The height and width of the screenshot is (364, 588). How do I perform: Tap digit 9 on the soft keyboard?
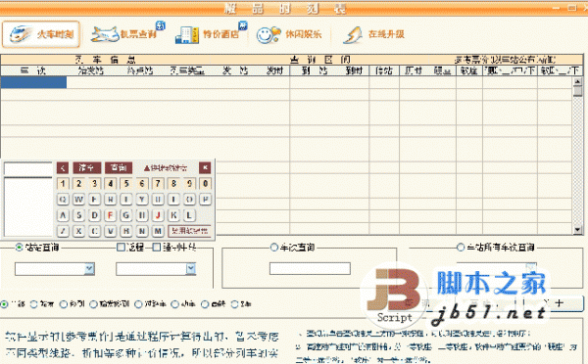[x=189, y=184]
